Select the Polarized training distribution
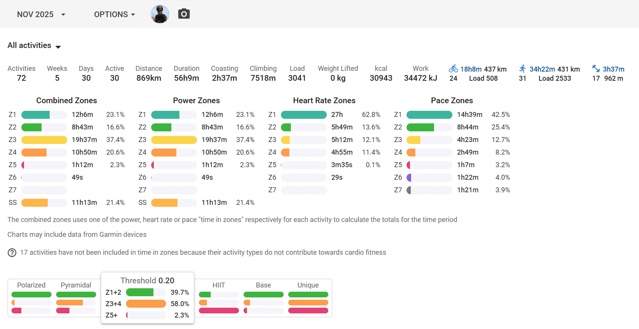 click(x=31, y=285)
